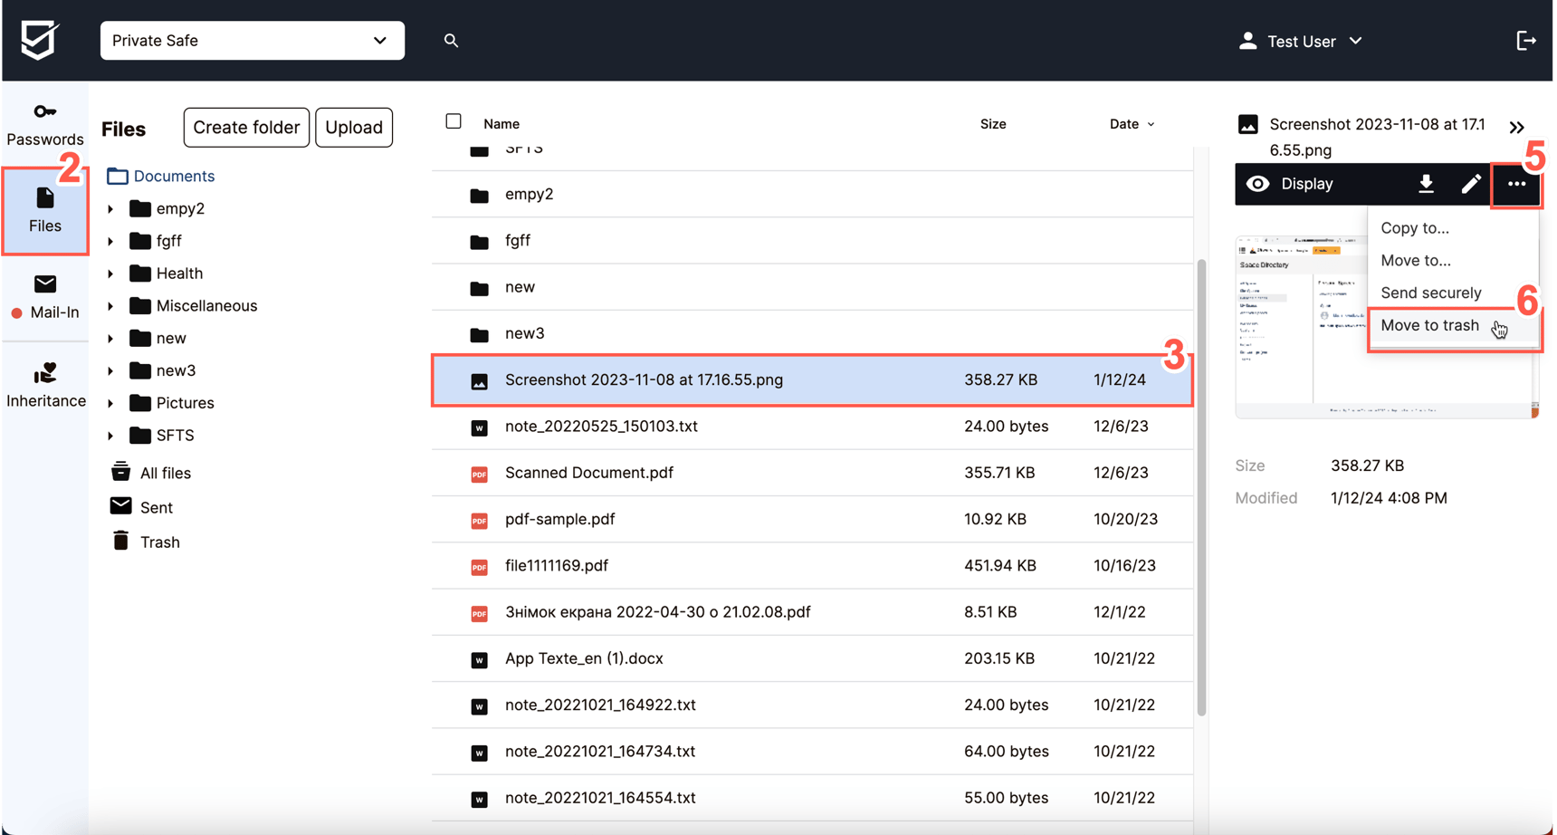
Task: Collapse the preview panel with the double-chevron toggle
Action: 1518,127
